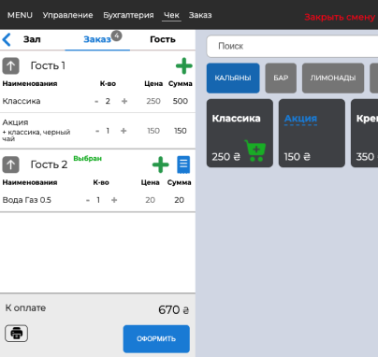Screen dimensions: 378x357
Task: Increase the Акция quantity with plus
Action: pyautogui.click(x=124, y=131)
